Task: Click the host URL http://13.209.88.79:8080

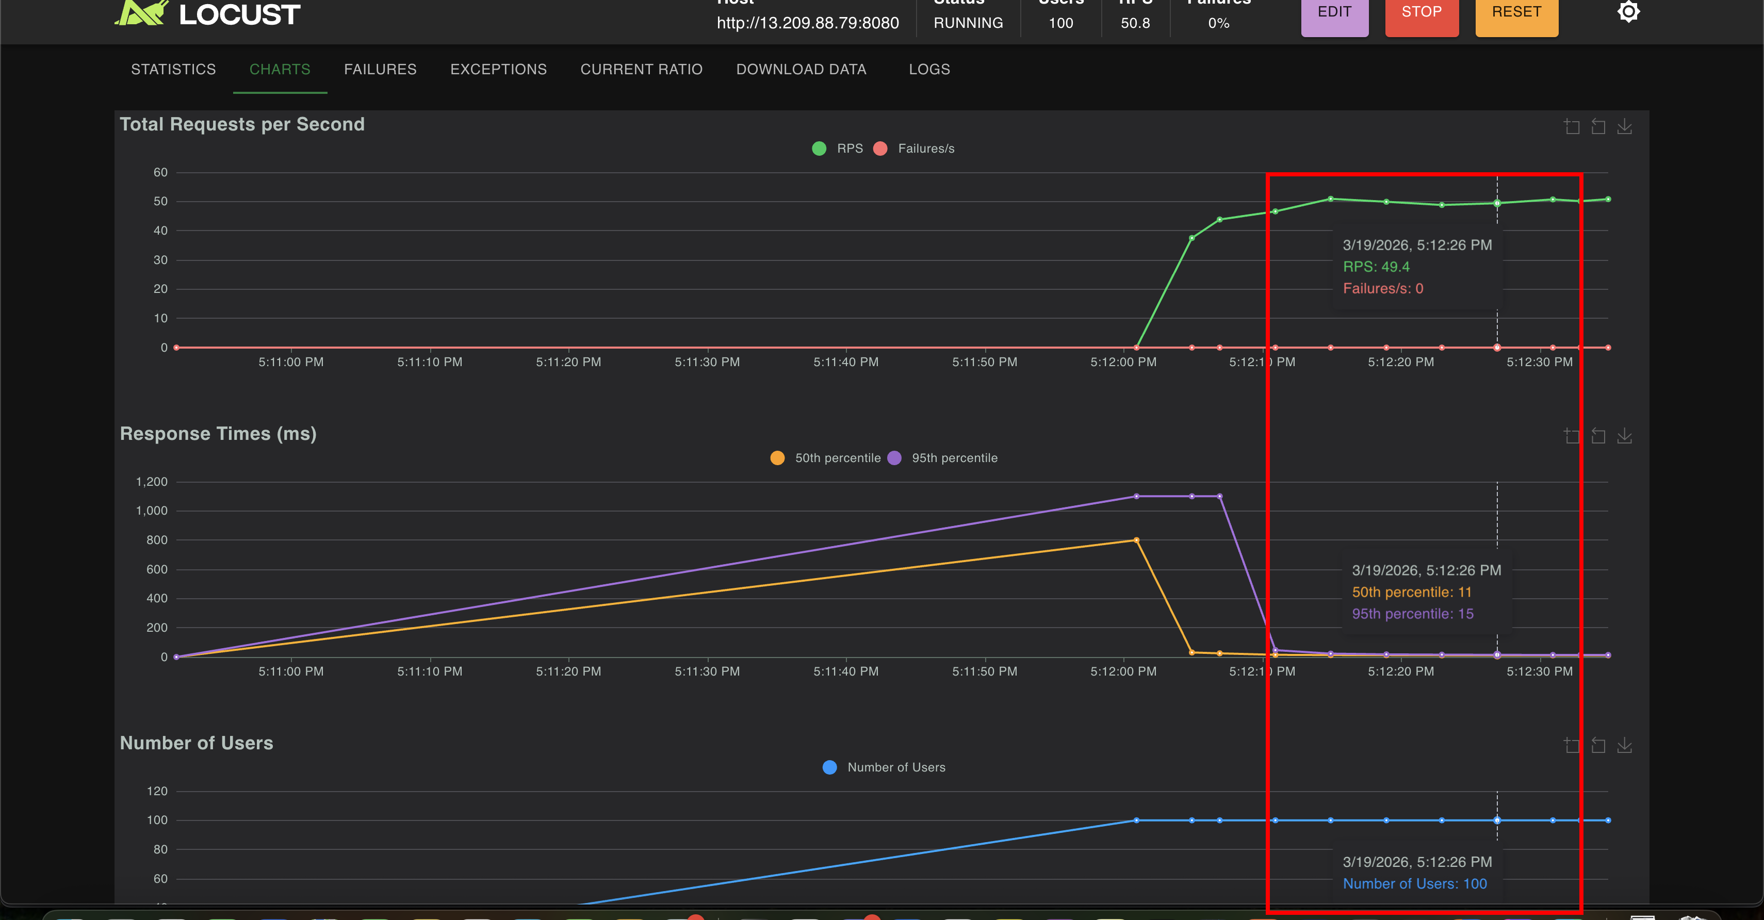Action: pos(807,23)
